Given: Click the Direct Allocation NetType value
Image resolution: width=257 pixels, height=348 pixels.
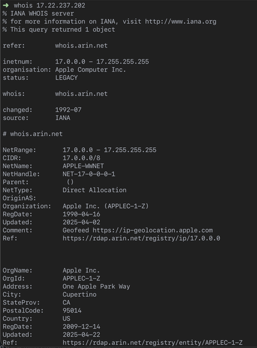Looking at the screenshot, I should [94, 190].
